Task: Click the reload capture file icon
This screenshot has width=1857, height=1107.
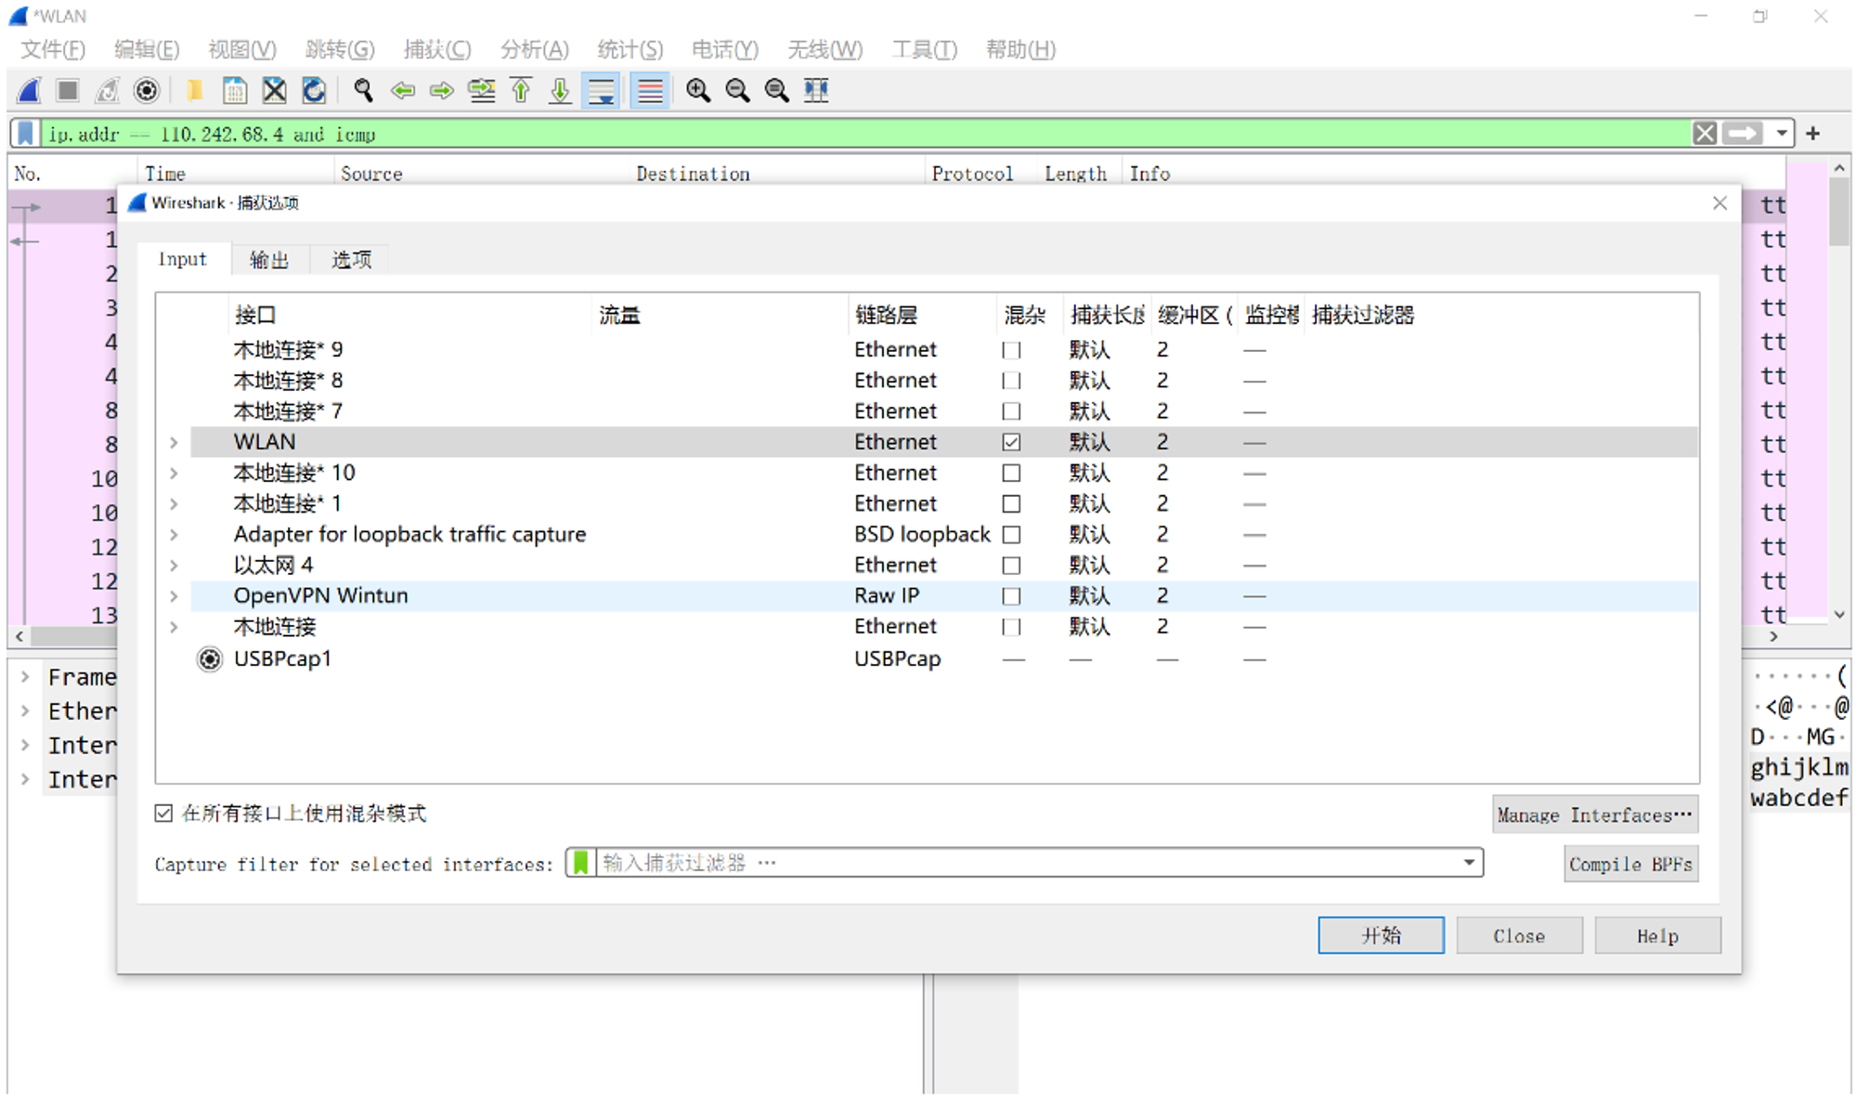Action: pyautogui.click(x=314, y=90)
